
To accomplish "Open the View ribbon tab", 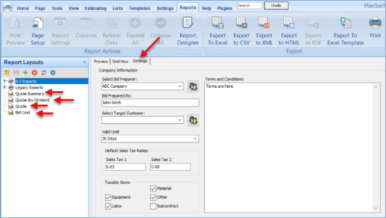I will [74, 8].
